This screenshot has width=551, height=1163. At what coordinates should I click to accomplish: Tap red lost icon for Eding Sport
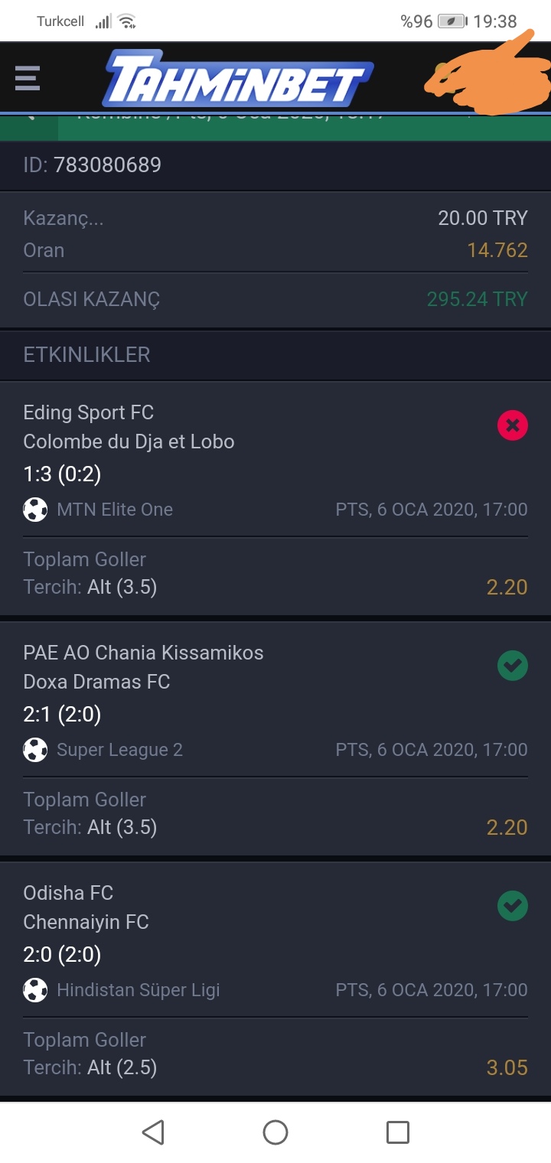pyautogui.click(x=513, y=425)
